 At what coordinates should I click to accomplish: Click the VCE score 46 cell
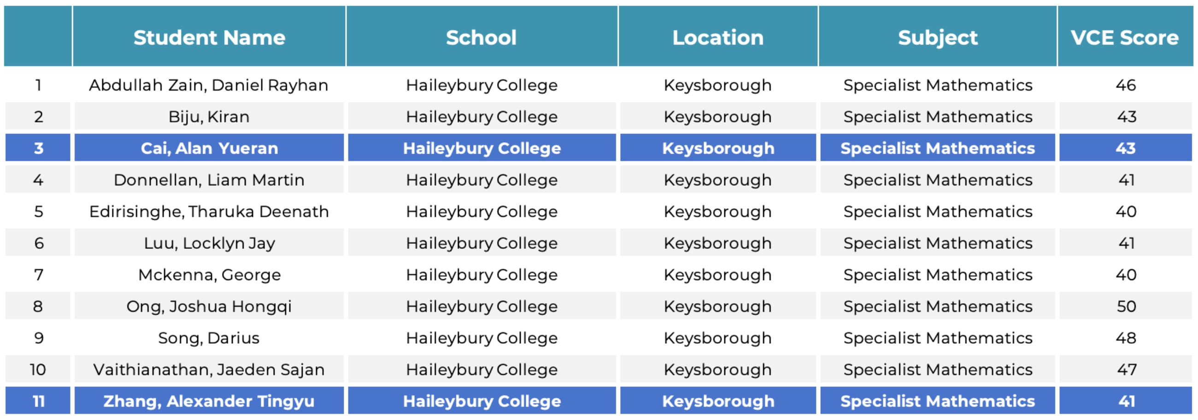point(1126,85)
